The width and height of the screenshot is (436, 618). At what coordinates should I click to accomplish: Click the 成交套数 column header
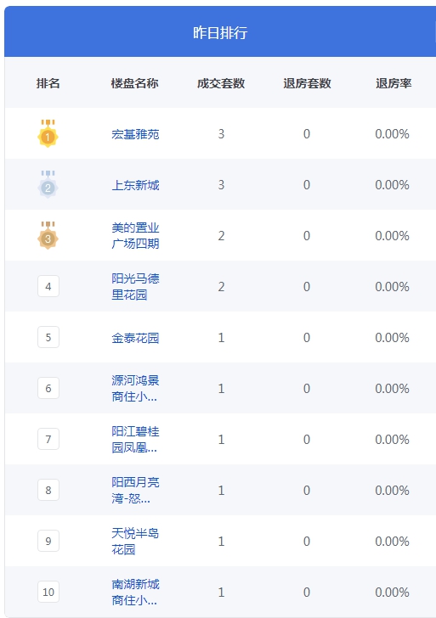pyautogui.click(x=221, y=83)
